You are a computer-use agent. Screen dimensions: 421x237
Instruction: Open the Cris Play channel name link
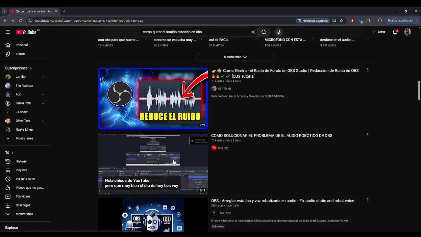tap(223, 148)
